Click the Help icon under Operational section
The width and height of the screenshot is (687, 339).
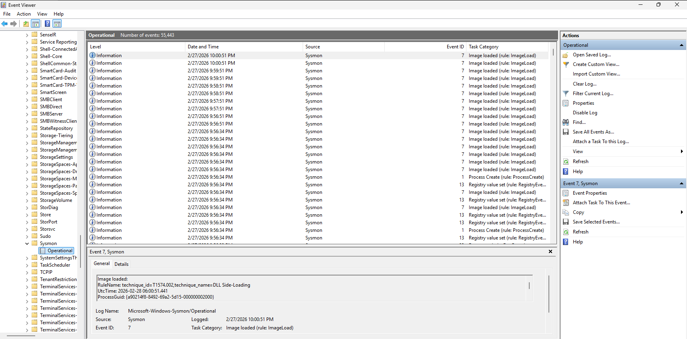pos(566,171)
